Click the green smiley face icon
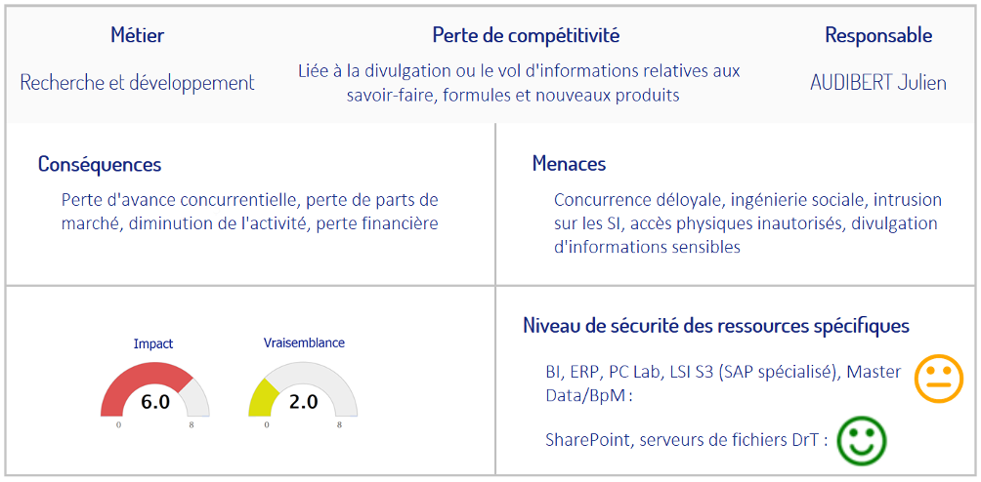This screenshot has width=981, height=482. (862, 440)
